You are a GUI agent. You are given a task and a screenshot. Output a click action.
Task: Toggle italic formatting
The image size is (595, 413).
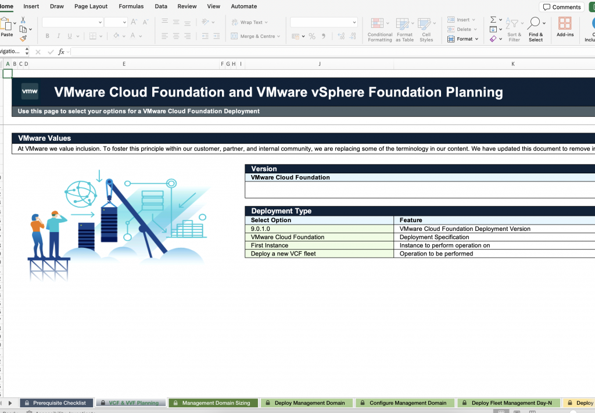click(x=59, y=36)
